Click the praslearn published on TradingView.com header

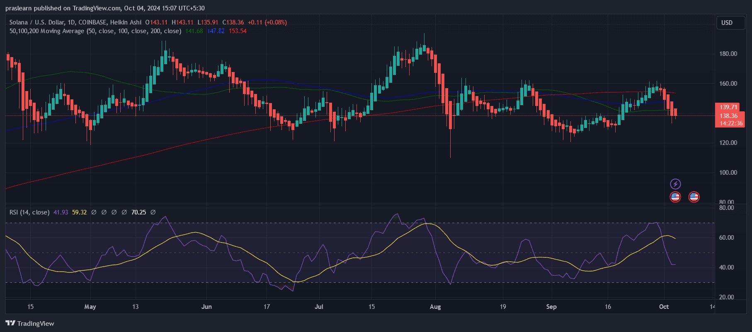click(105, 8)
